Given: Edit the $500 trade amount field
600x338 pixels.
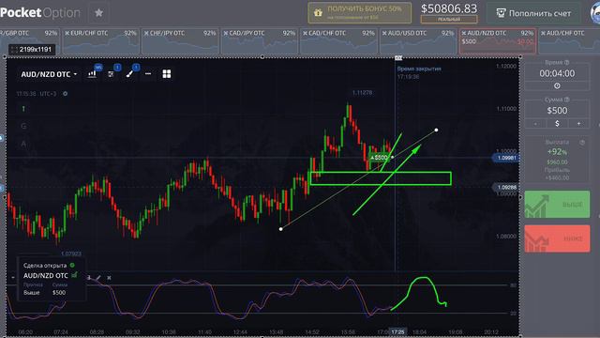Looking at the screenshot, I should [557, 111].
